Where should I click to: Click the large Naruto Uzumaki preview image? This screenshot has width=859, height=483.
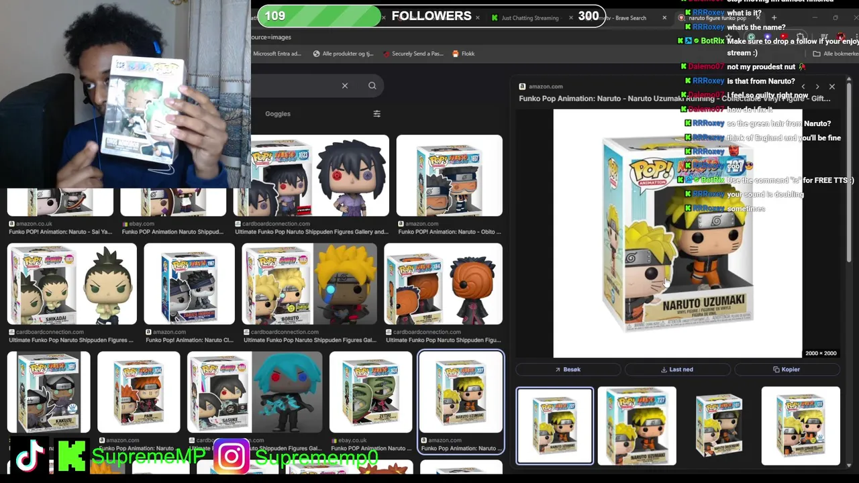pos(677,233)
